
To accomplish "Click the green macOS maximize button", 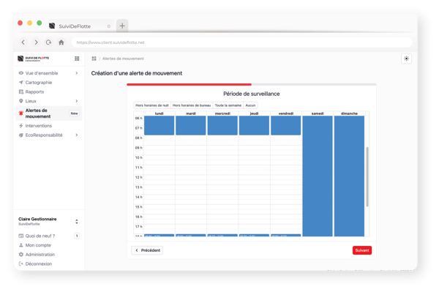I will (x=40, y=23).
